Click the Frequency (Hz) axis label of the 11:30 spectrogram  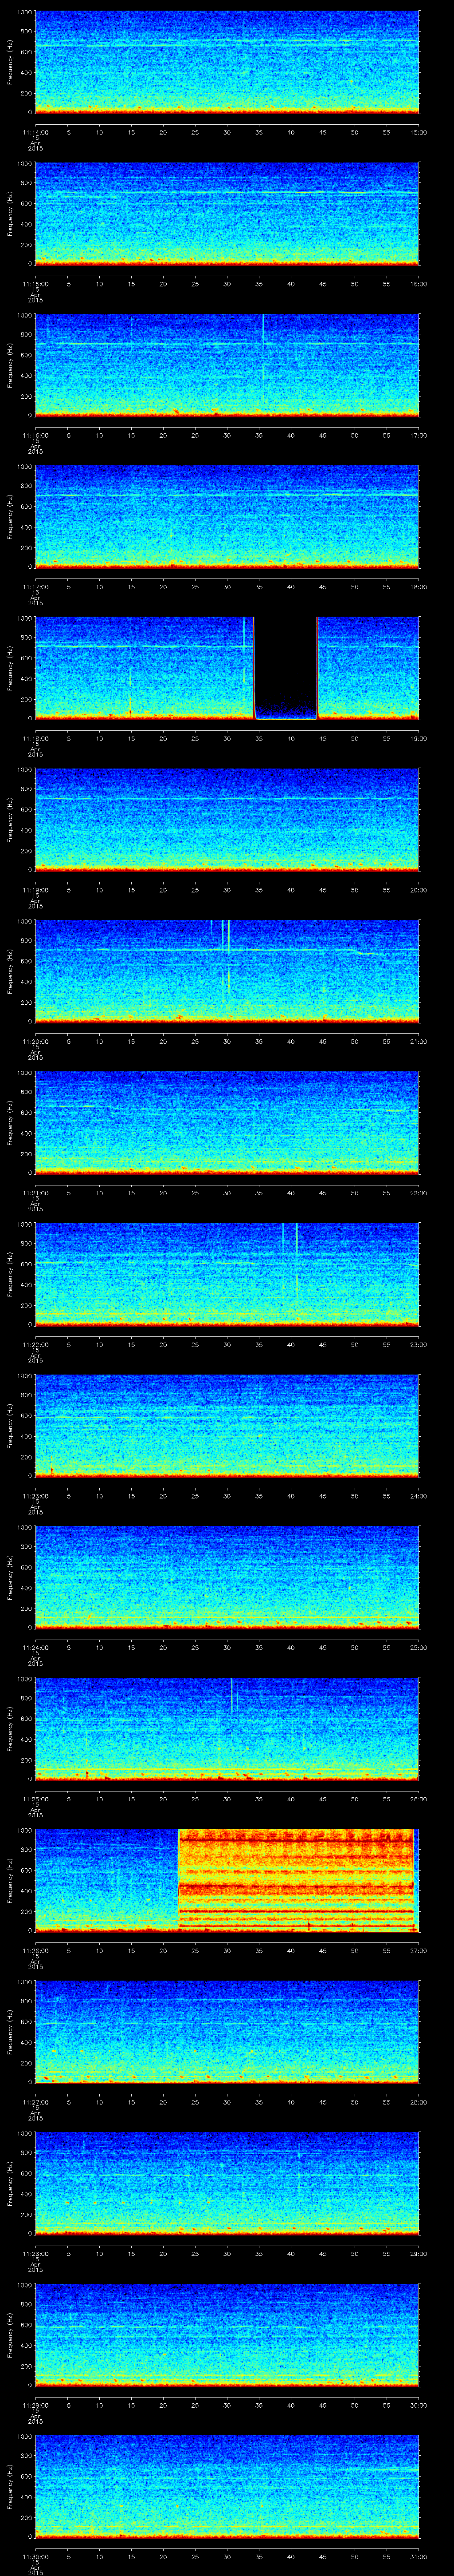pos(10,2487)
